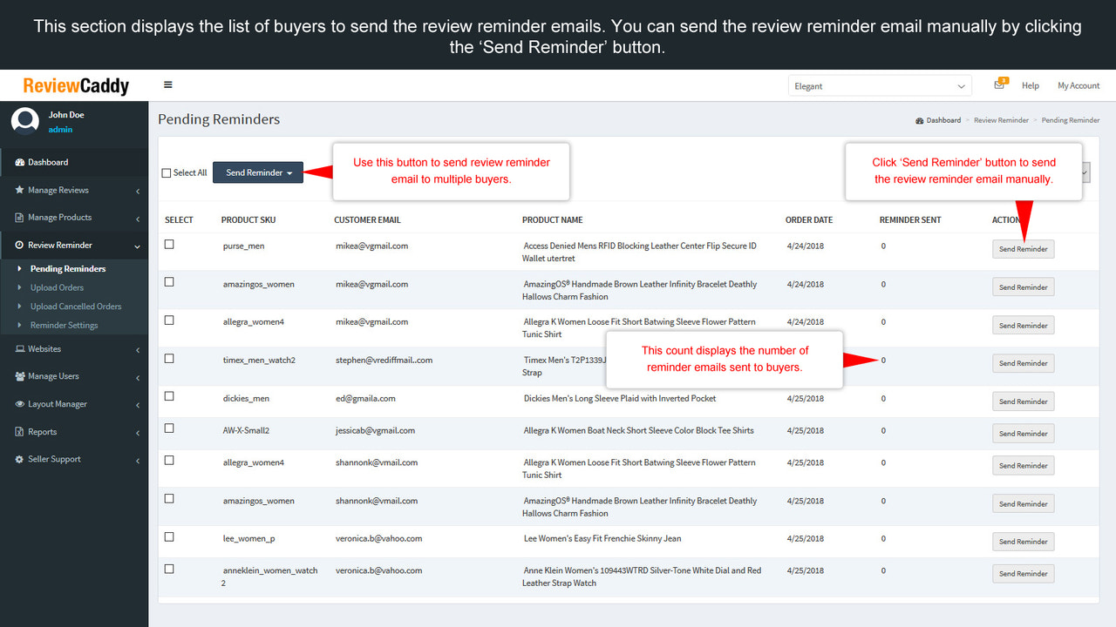Viewport: 1116px width, 627px height.
Task: Click the clock icon beside Review Reminder
Action: click(x=18, y=245)
